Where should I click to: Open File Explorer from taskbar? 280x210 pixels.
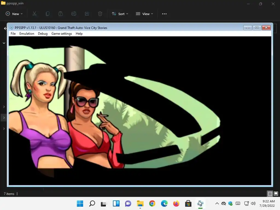(x=140, y=203)
